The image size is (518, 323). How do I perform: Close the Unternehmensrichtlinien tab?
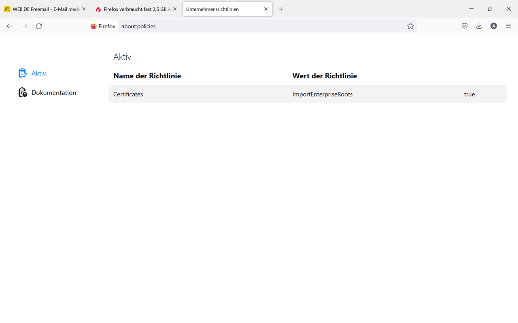pyautogui.click(x=266, y=9)
